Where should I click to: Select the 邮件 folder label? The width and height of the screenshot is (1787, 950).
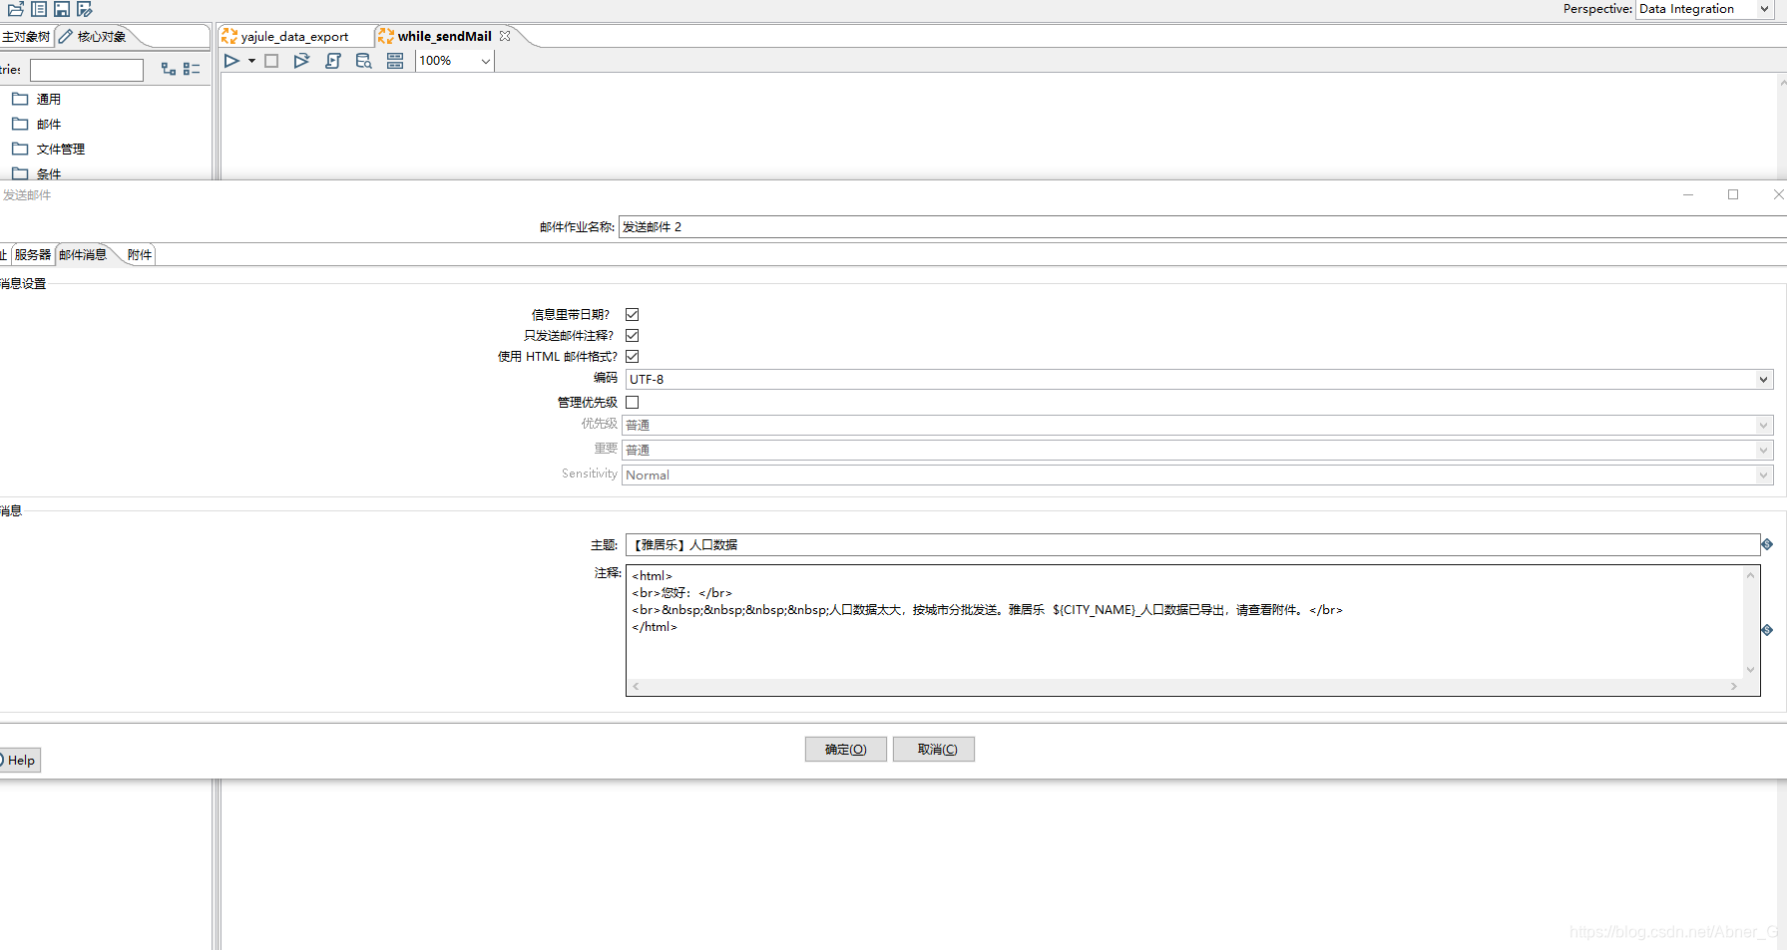(x=49, y=124)
